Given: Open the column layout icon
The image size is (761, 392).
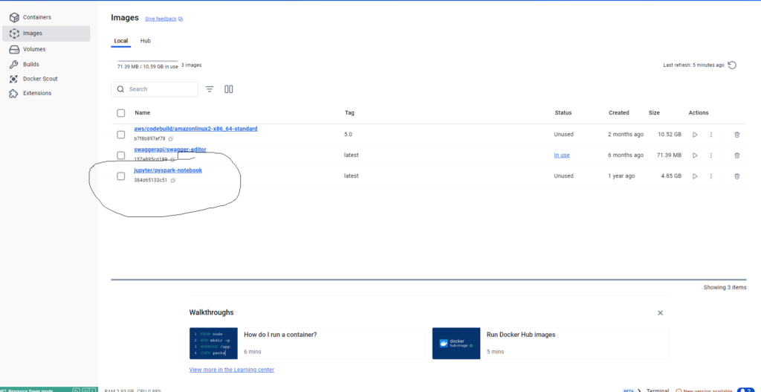Looking at the screenshot, I should coord(229,89).
